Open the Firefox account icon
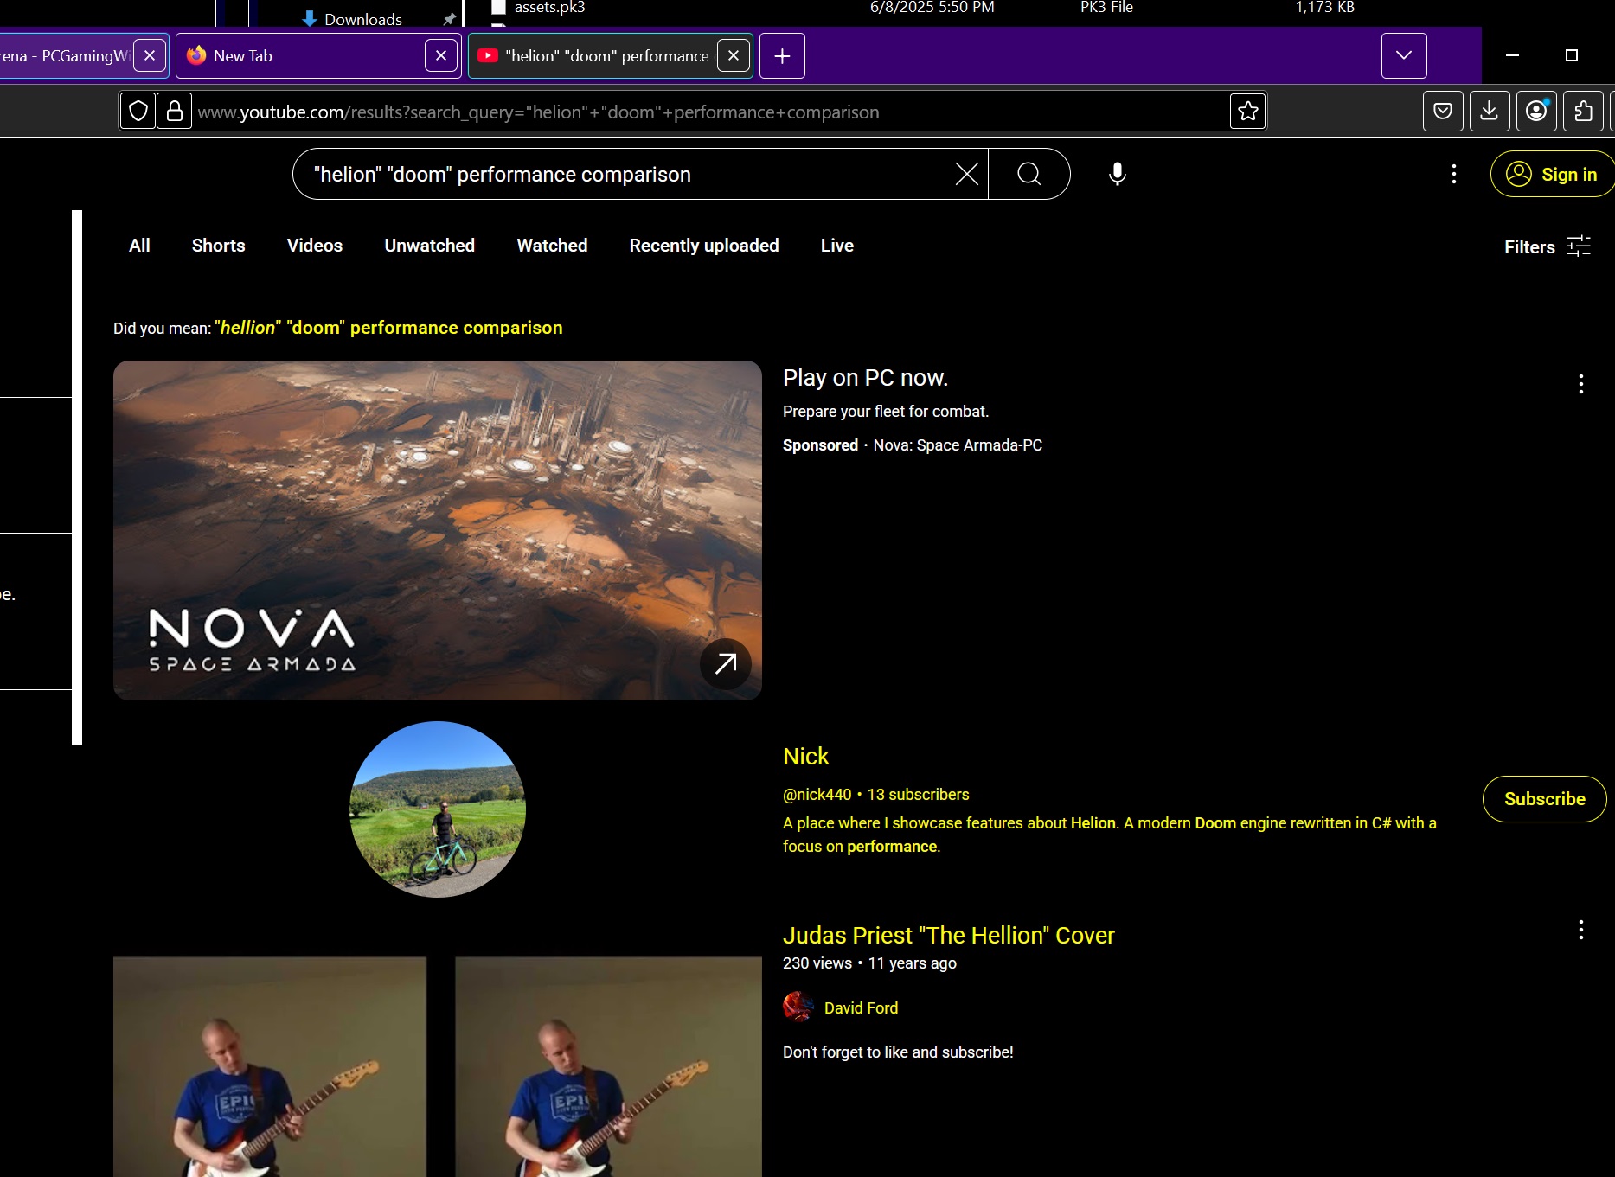This screenshot has height=1177, width=1615. pos(1536,112)
